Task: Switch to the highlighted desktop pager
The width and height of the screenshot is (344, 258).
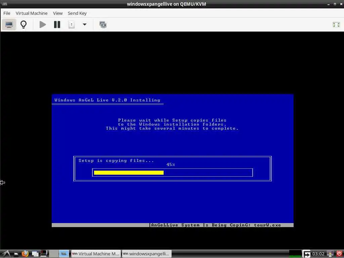Action: point(64,254)
